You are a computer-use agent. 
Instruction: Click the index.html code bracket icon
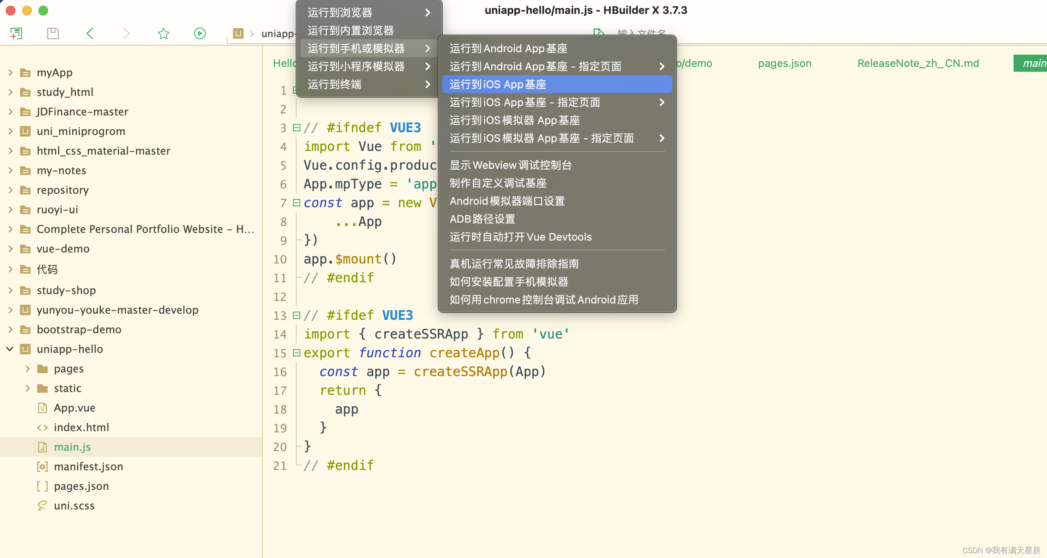point(42,427)
